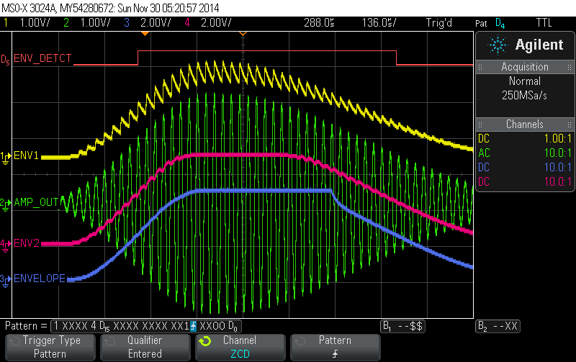Select channel 4 ground marker beside ENV2
Screen dimensions: 576x362
[5, 245]
